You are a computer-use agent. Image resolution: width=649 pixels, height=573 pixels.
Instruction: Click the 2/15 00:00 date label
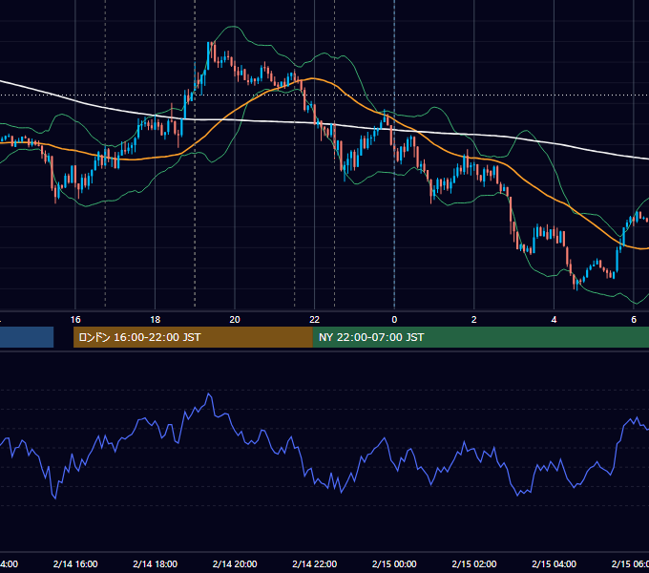(x=394, y=563)
